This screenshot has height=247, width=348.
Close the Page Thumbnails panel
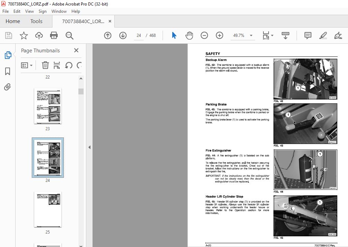pyautogui.click(x=76, y=50)
